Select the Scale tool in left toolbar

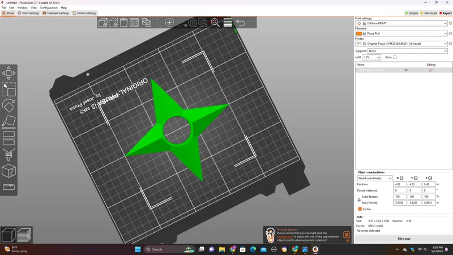(8, 90)
